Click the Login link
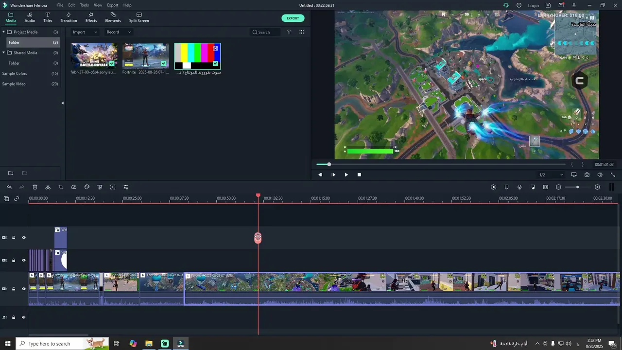Image resolution: width=622 pixels, height=350 pixels. coord(534,5)
